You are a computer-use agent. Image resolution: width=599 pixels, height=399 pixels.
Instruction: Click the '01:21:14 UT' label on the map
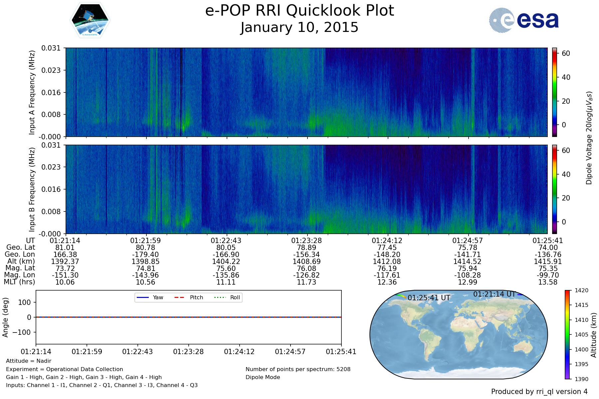[x=494, y=294]
